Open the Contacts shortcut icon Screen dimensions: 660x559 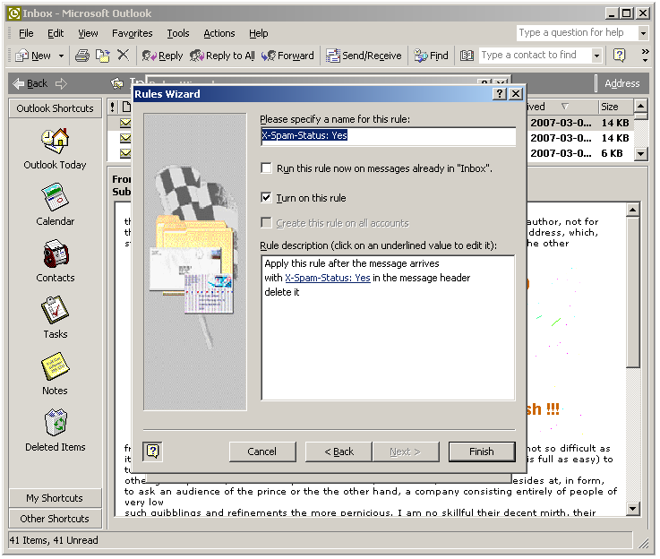coord(55,254)
